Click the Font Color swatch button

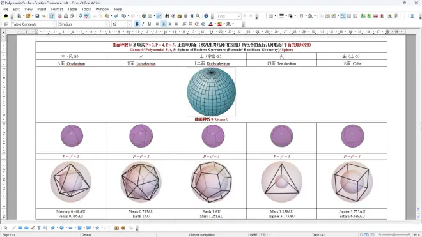(211, 24)
